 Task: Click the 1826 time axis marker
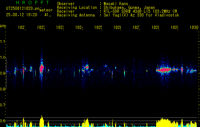click(x=117, y=27)
